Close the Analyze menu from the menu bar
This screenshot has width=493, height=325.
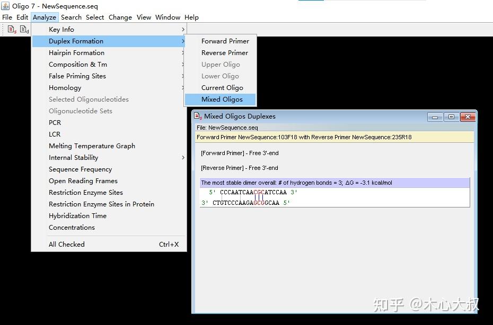point(45,17)
